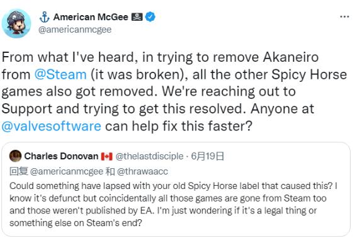
Task: Open the Charles Donovan name in quoted tweet
Action: click(x=61, y=156)
